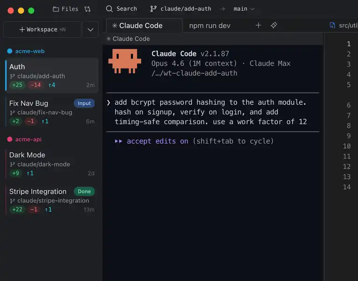Click the src/util file tab icon
Image resolution: width=358 pixels, height=281 pixels.
coord(332,25)
